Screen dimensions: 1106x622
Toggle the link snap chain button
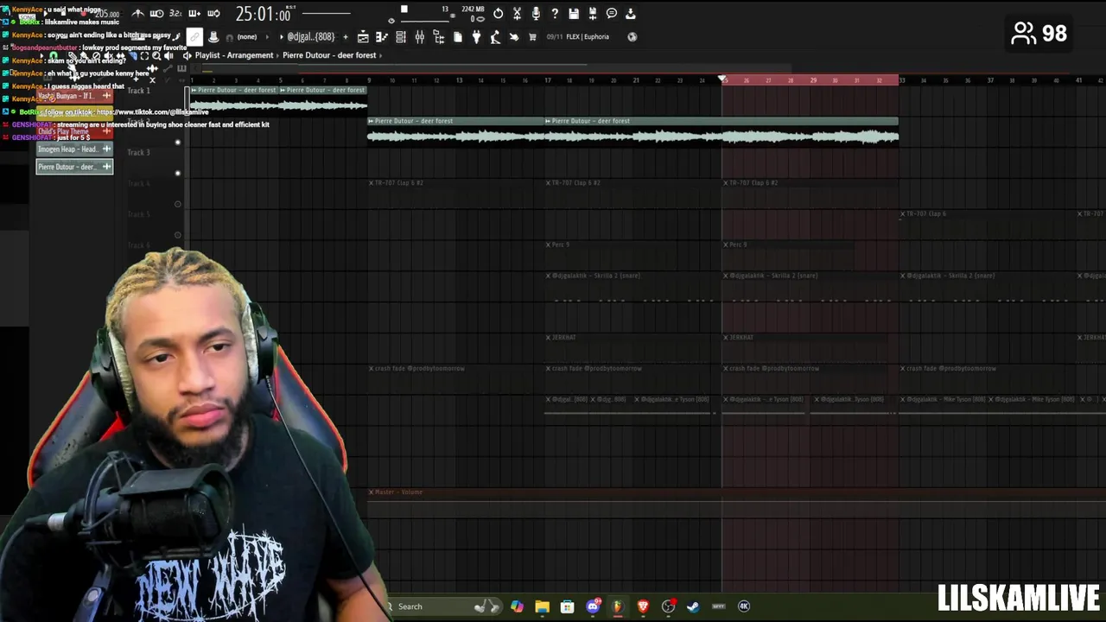coord(194,37)
